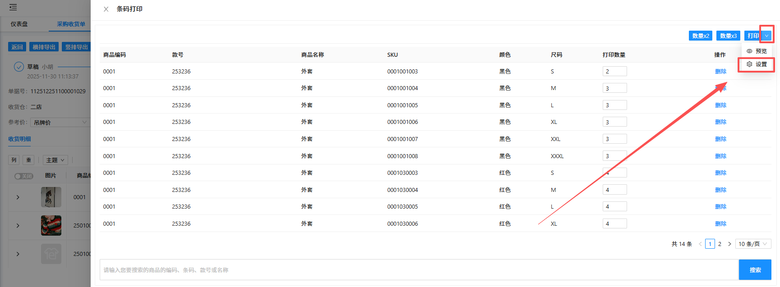The height and width of the screenshot is (287, 780).
Task: Delete the SKU 0001001005 row
Action: point(720,105)
